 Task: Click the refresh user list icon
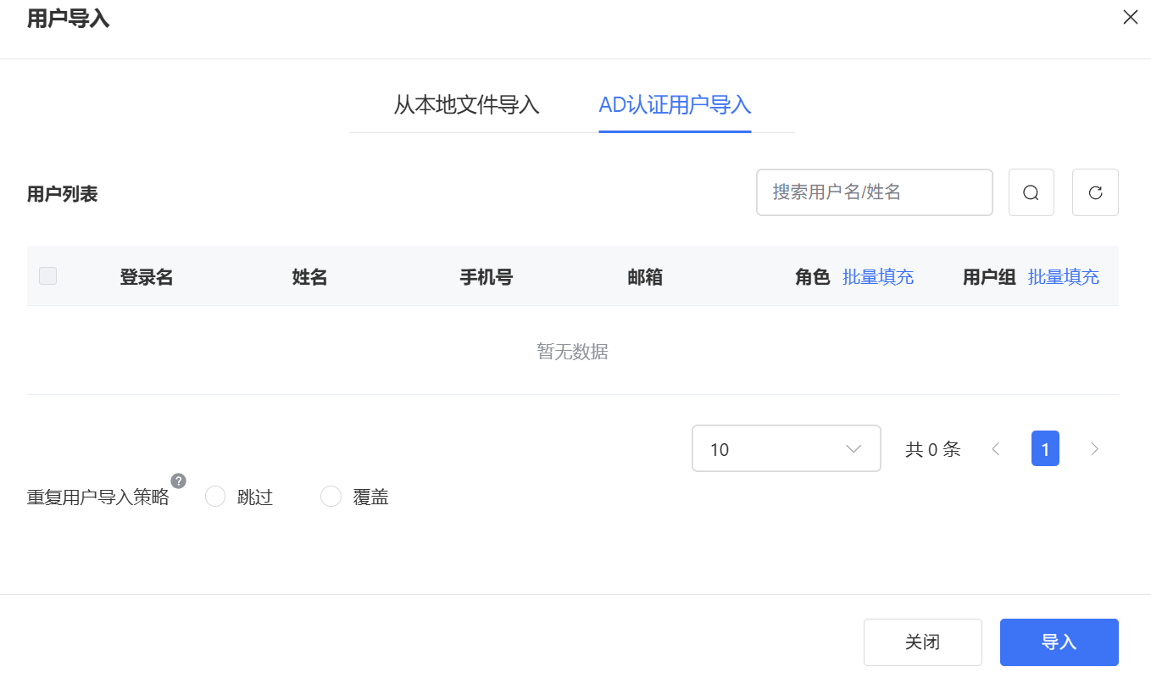pyautogui.click(x=1095, y=192)
